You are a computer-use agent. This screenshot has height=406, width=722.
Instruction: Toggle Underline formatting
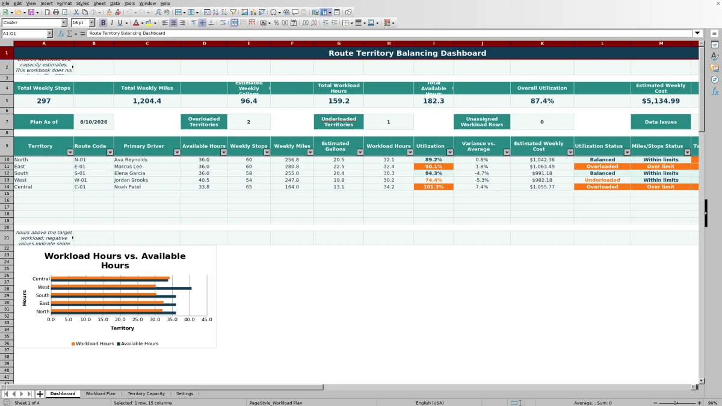pyautogui.click(x=120, y=23)
